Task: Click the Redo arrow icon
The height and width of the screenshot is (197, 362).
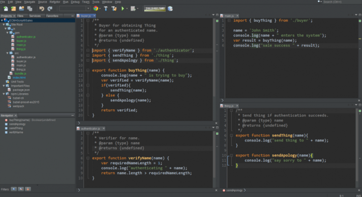Action: (50, 9)
